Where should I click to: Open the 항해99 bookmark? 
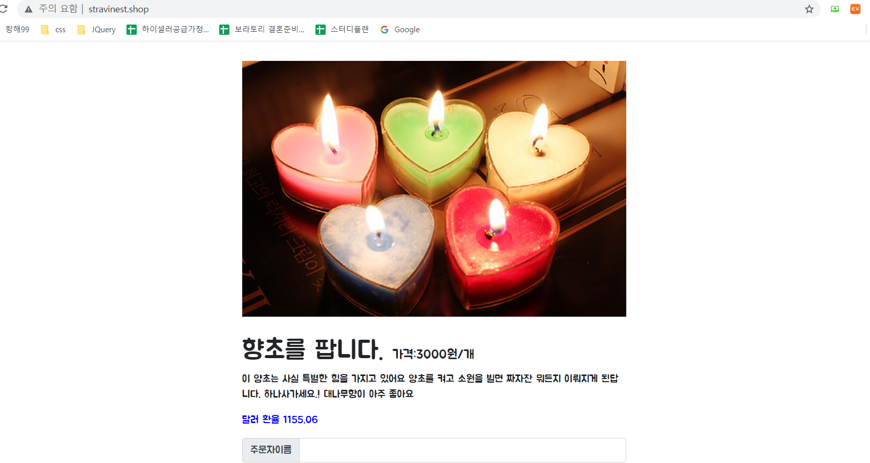(17, 30)
